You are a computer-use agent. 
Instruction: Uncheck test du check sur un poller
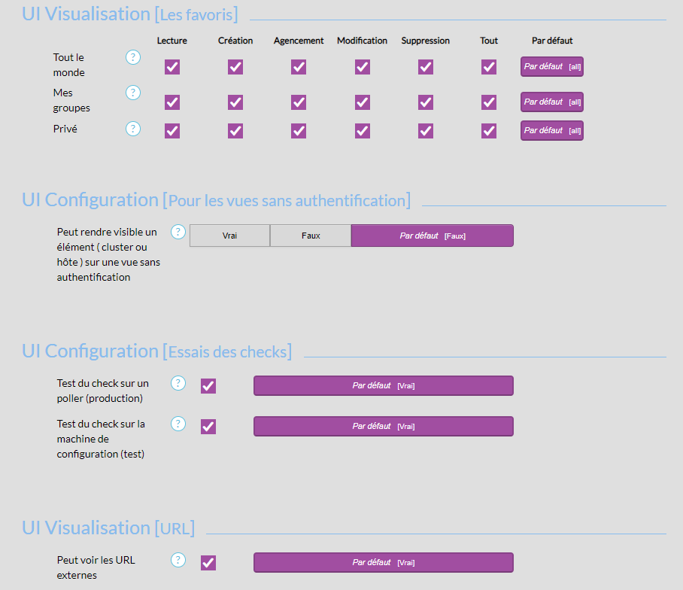(208, 386)
